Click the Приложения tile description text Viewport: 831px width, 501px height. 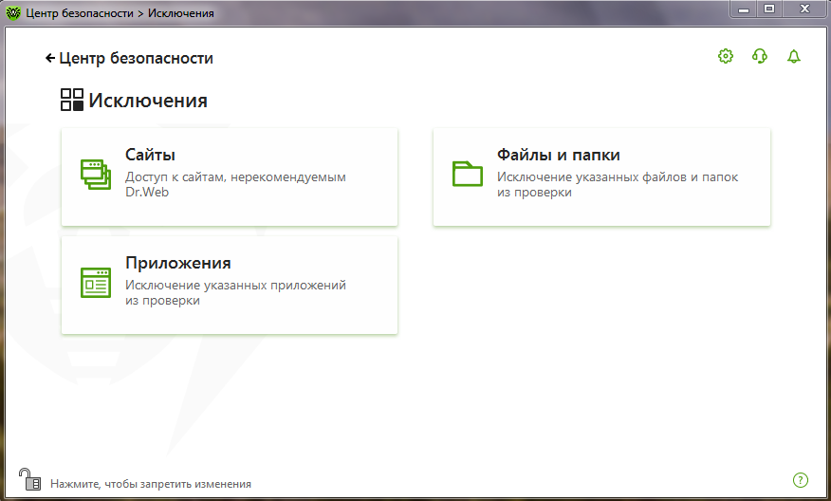(235, 292)
